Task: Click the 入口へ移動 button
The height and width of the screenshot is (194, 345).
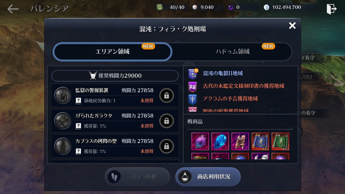Action: pos(137,176)
